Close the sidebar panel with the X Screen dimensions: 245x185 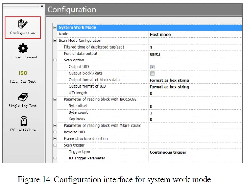42,6
